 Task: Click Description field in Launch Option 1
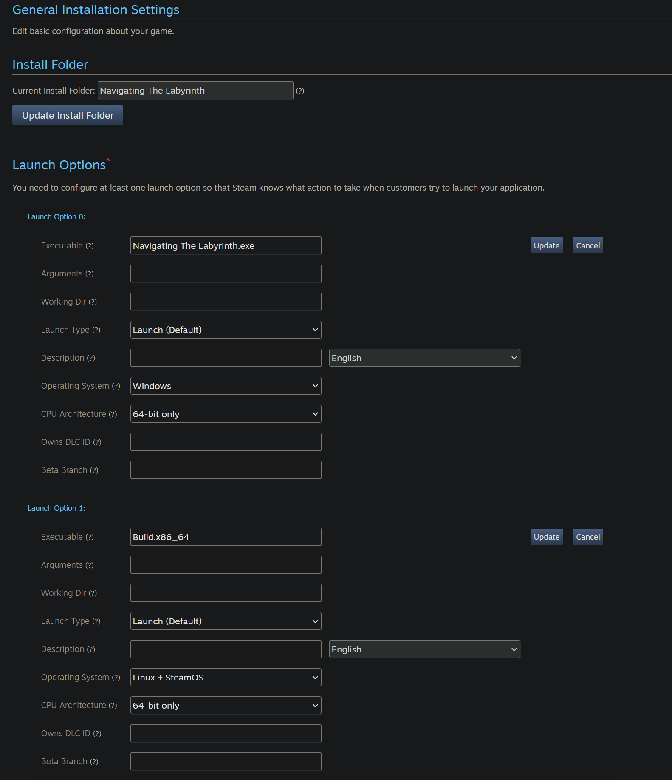226,649
